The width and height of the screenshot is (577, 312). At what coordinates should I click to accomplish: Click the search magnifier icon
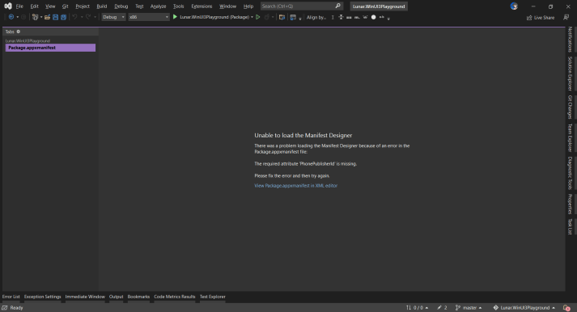(x=337, y=6)
